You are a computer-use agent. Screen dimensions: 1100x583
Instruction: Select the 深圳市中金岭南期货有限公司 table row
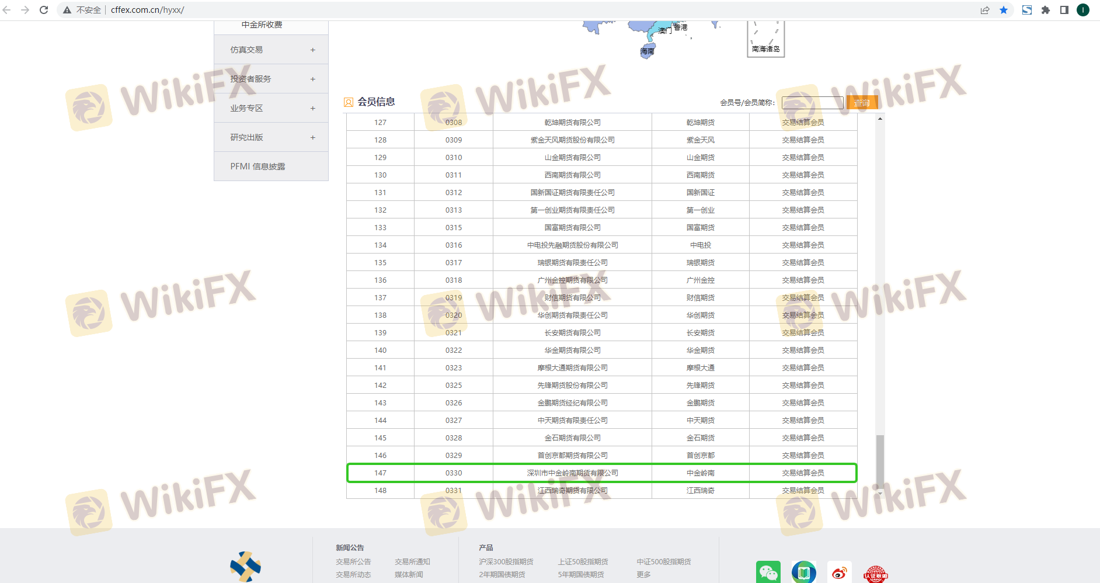pos(572,473)
